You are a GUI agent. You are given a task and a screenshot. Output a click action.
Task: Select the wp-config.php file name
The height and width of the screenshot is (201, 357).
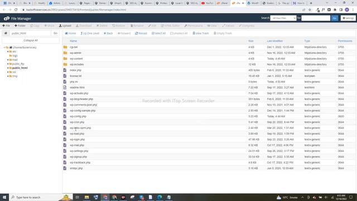[78, 117]
